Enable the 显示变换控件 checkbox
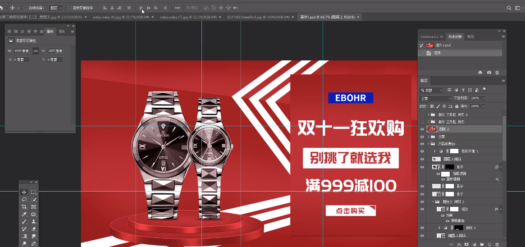Viewport: 525px width, 247px height. 70,8
